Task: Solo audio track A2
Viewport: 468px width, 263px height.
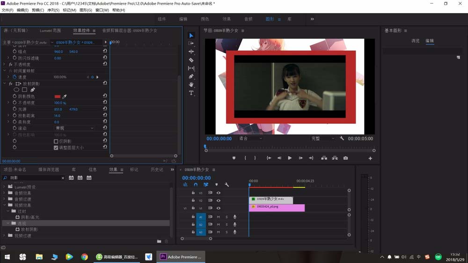Action: click(227, 224)
